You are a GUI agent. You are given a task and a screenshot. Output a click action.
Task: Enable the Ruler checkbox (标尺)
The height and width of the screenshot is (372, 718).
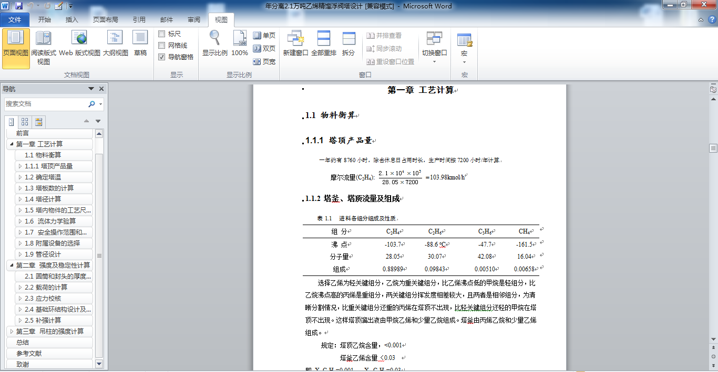162,34
